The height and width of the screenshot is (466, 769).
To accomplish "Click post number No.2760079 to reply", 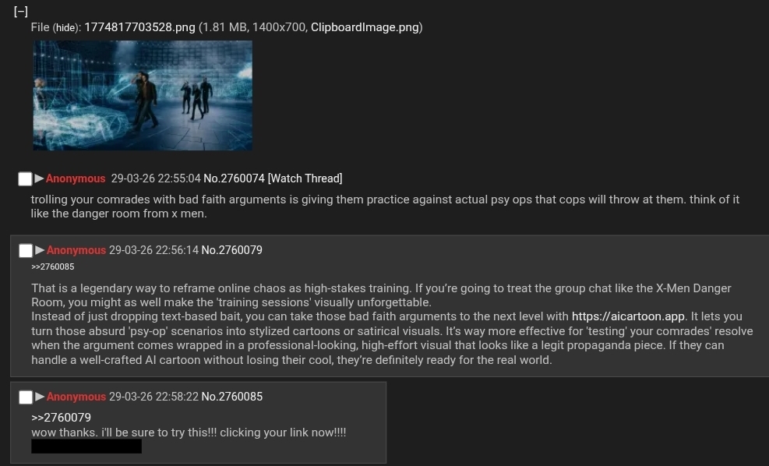I will pyautogui.click(x=232, y=250).
